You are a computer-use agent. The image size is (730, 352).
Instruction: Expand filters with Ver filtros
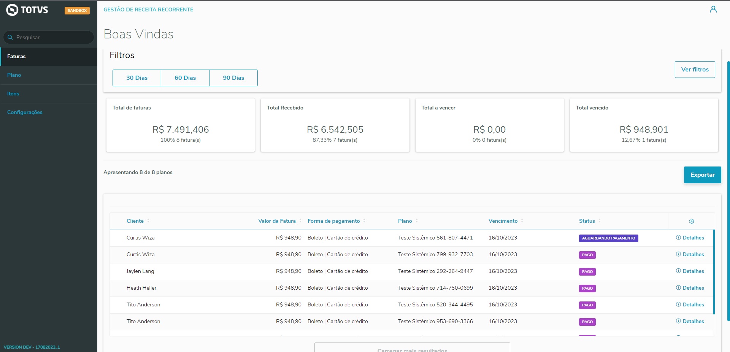coord(695,70)
